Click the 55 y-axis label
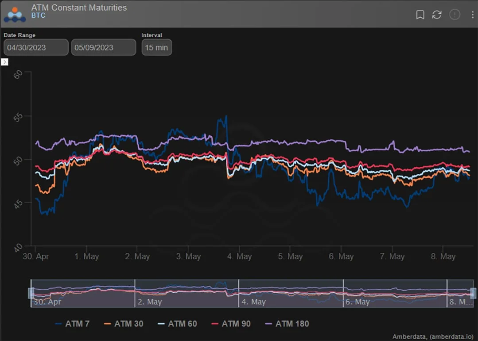This screenshot has height=341, width=478. tap(18, 117)
